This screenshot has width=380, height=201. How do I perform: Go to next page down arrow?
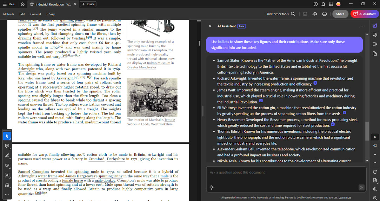pyautogui.click(x=375, y=163)
